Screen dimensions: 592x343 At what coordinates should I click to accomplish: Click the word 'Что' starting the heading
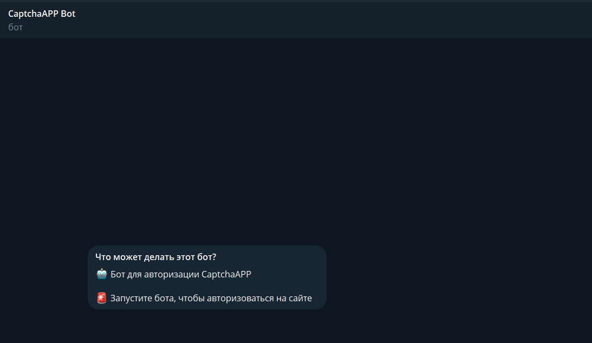(103, 257)
